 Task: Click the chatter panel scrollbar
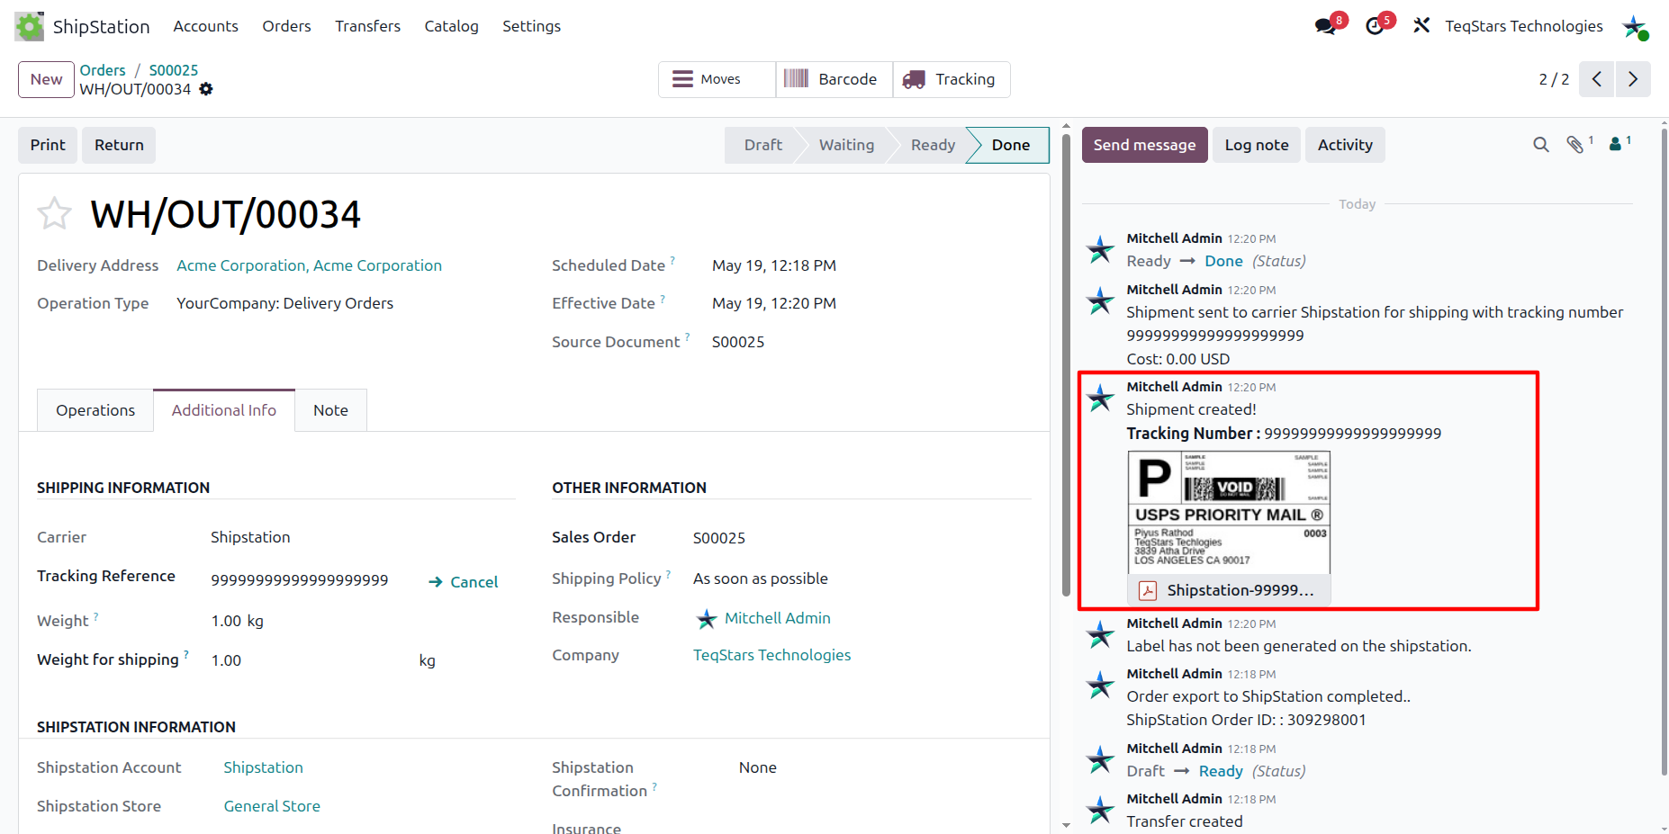[x=1664, y=450]
